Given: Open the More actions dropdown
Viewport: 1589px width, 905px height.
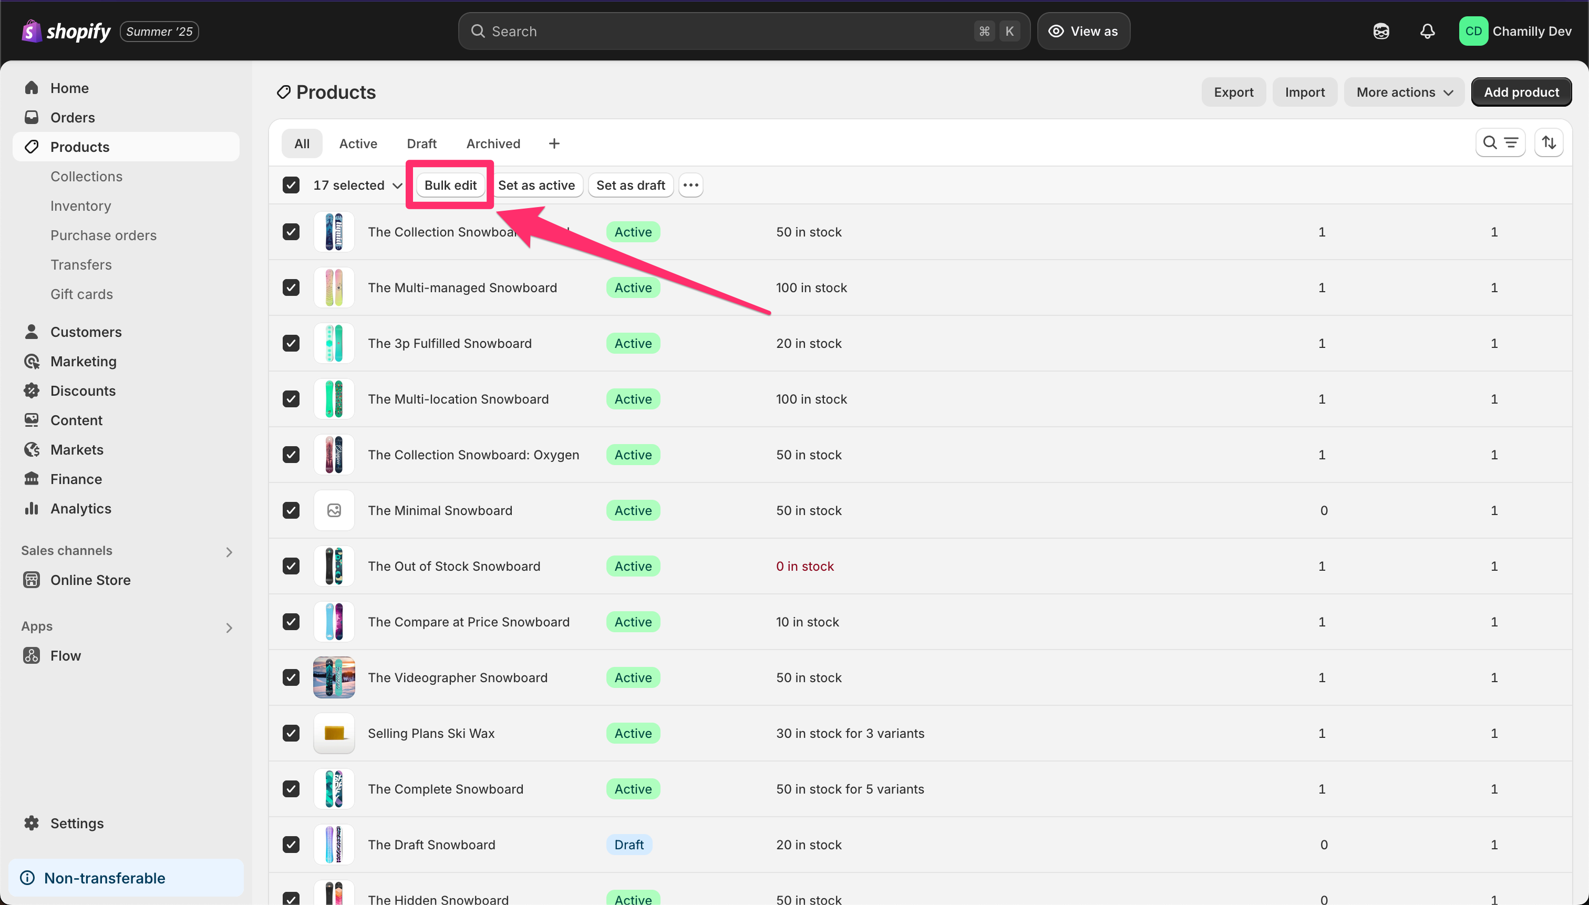Looking at the screenshot, I should [x=1404, y=92].
